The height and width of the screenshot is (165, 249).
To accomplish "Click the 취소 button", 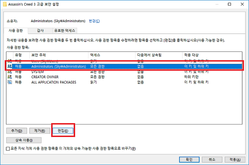I will pos(212,159).
